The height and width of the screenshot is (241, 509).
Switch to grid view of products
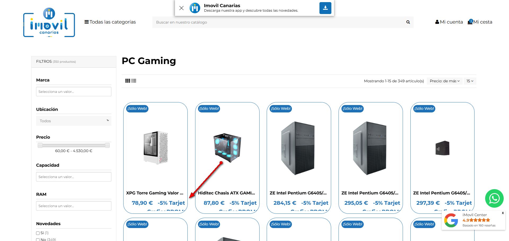click(128, 81)
